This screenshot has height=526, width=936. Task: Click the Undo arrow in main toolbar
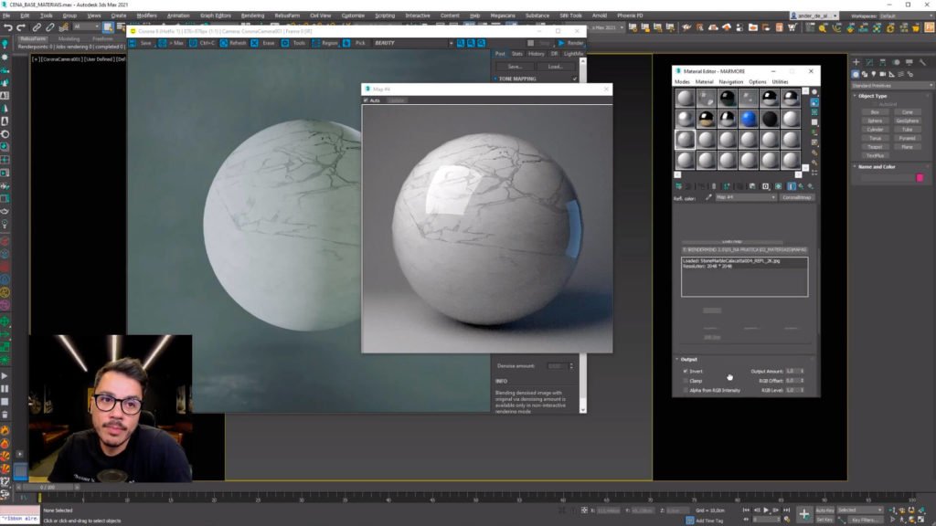(x=8, y=27)
